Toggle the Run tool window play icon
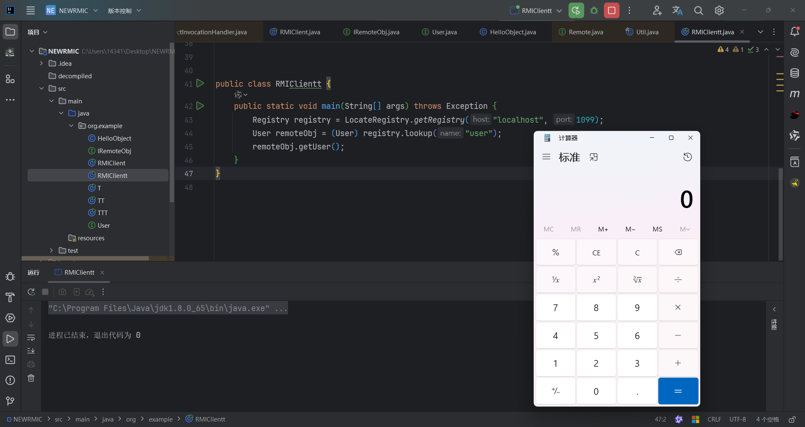 (10, 339)
